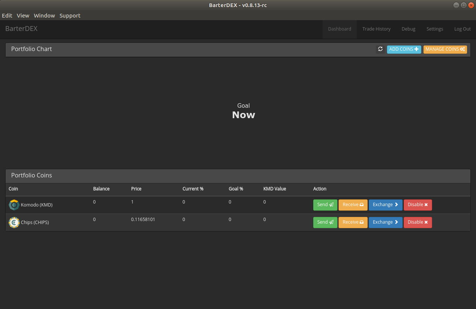Close the BarterDEX window
Viewport: 476px width, 309px height.
coord(471,5)
